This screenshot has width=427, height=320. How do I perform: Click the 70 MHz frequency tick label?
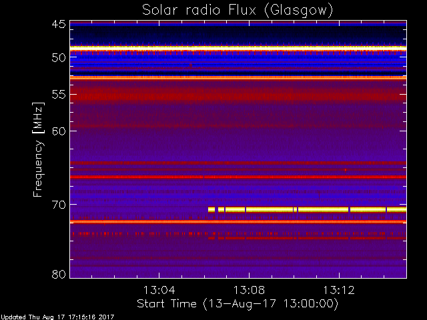point(59,205)
